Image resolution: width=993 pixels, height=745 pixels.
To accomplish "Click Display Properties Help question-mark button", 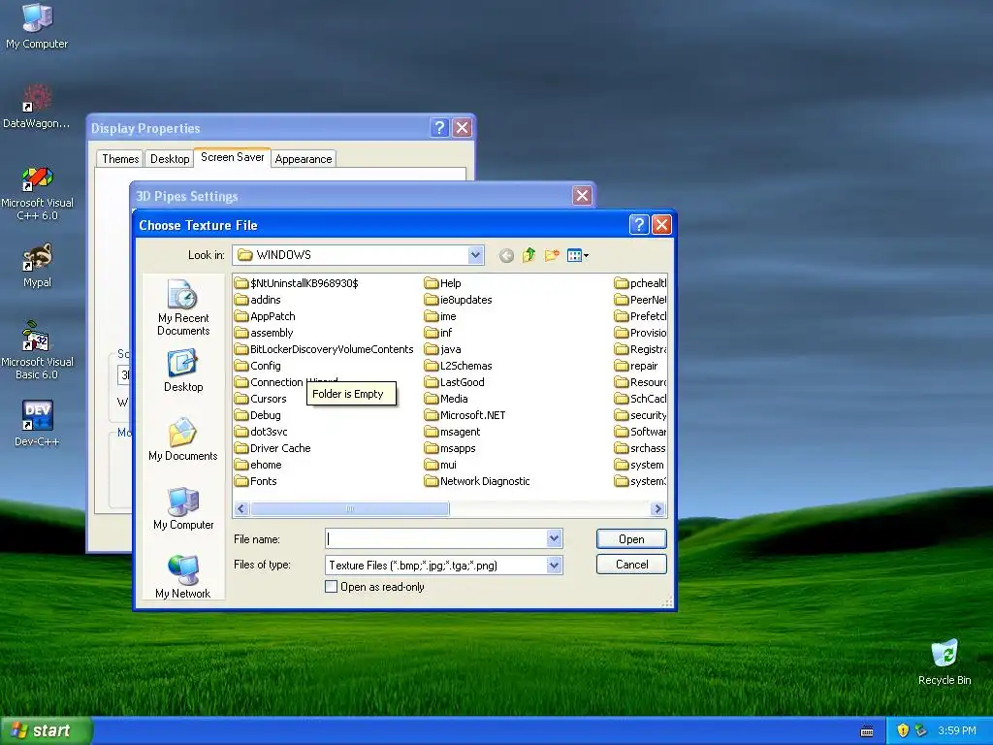I will (x=439, y=128).
